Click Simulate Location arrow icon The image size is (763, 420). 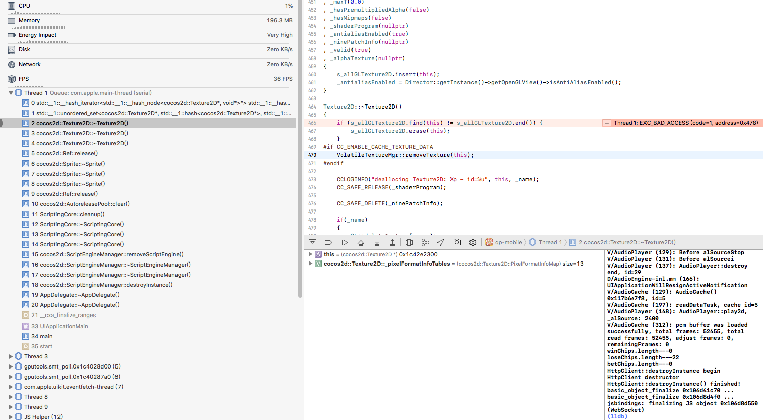[x=441, y=242]
